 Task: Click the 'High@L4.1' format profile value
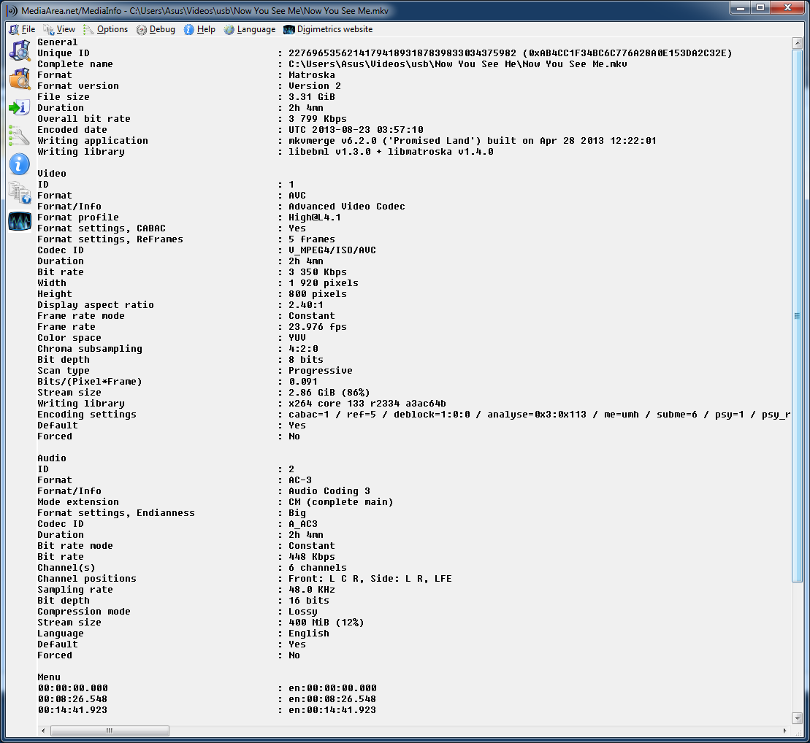tap(315, 217)
